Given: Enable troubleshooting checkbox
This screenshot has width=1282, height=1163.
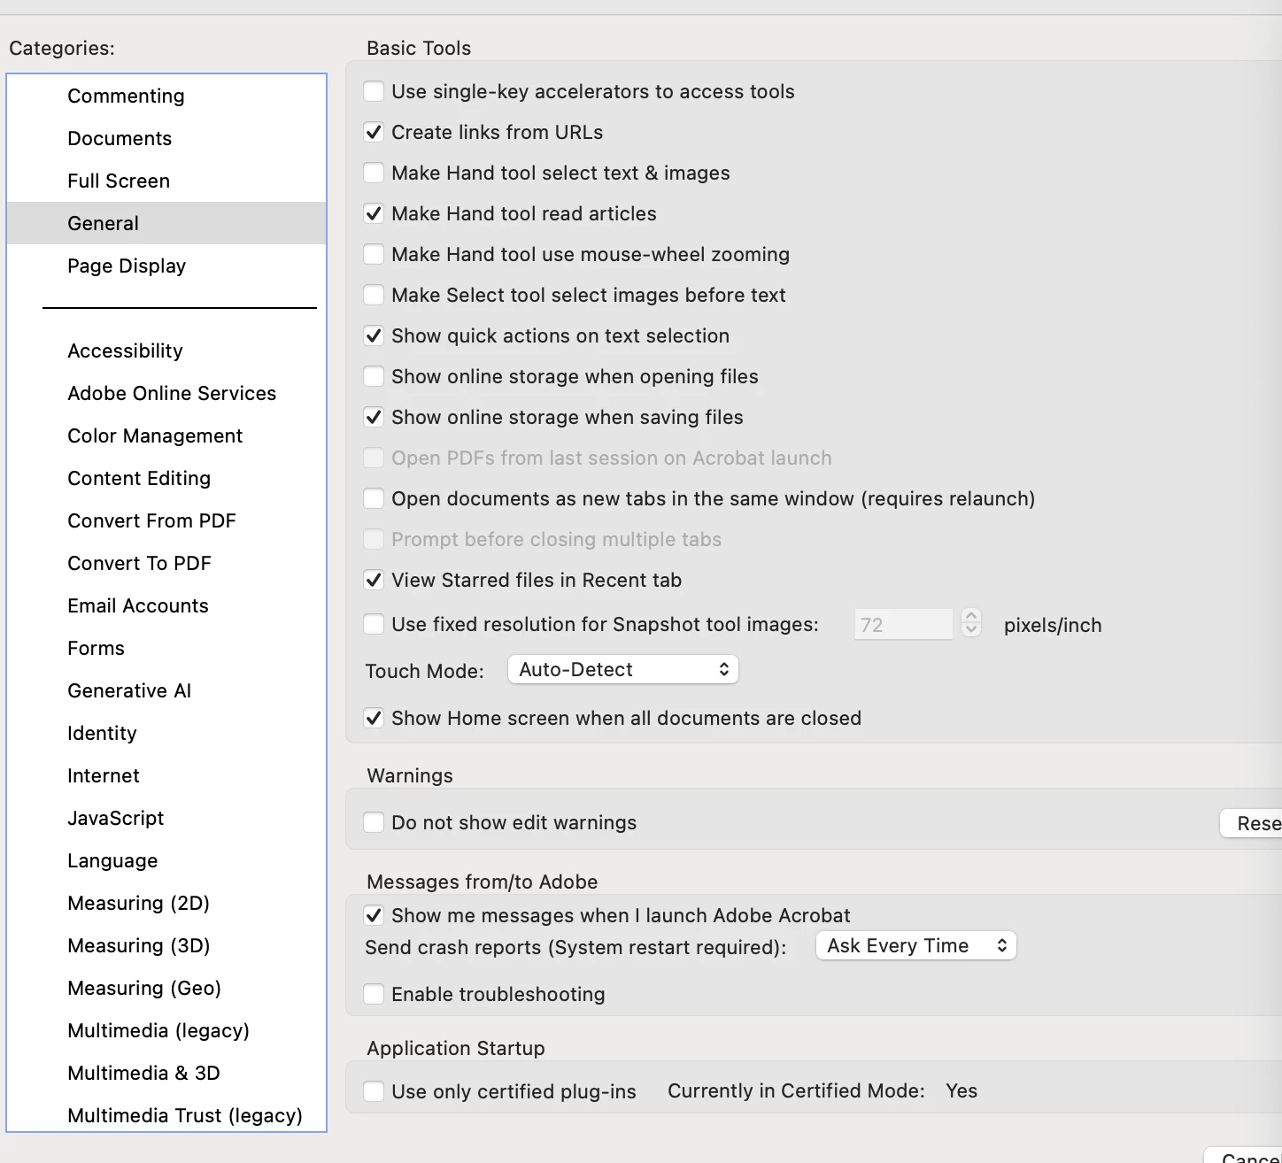Looking at the screenshot, I should tap(374, 994).
